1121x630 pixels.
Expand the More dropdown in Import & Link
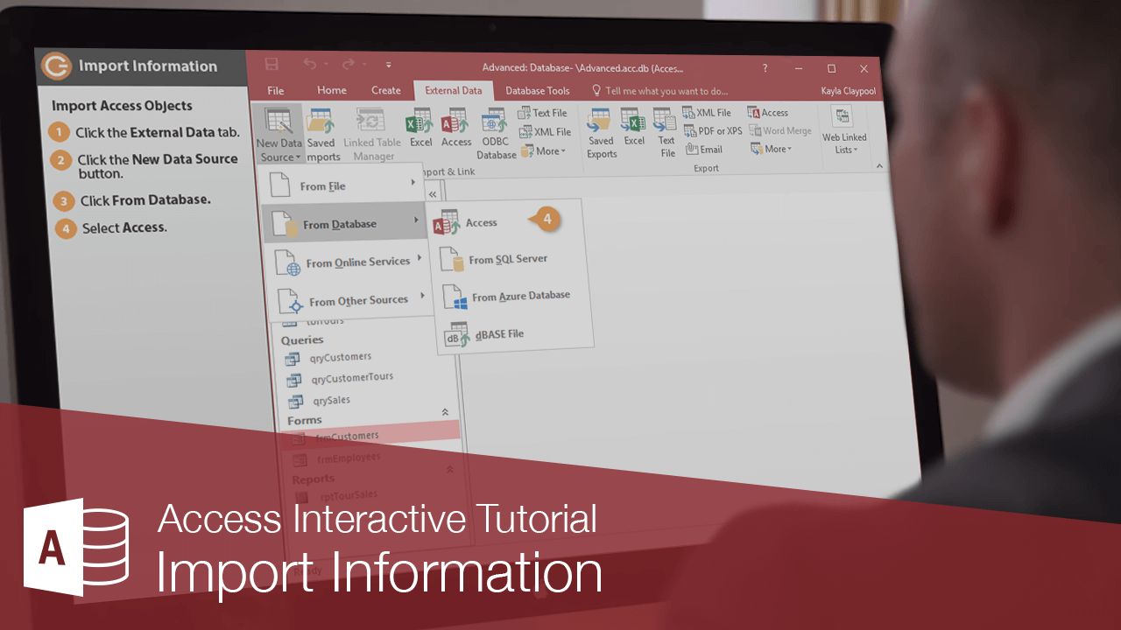pos(544,150)
